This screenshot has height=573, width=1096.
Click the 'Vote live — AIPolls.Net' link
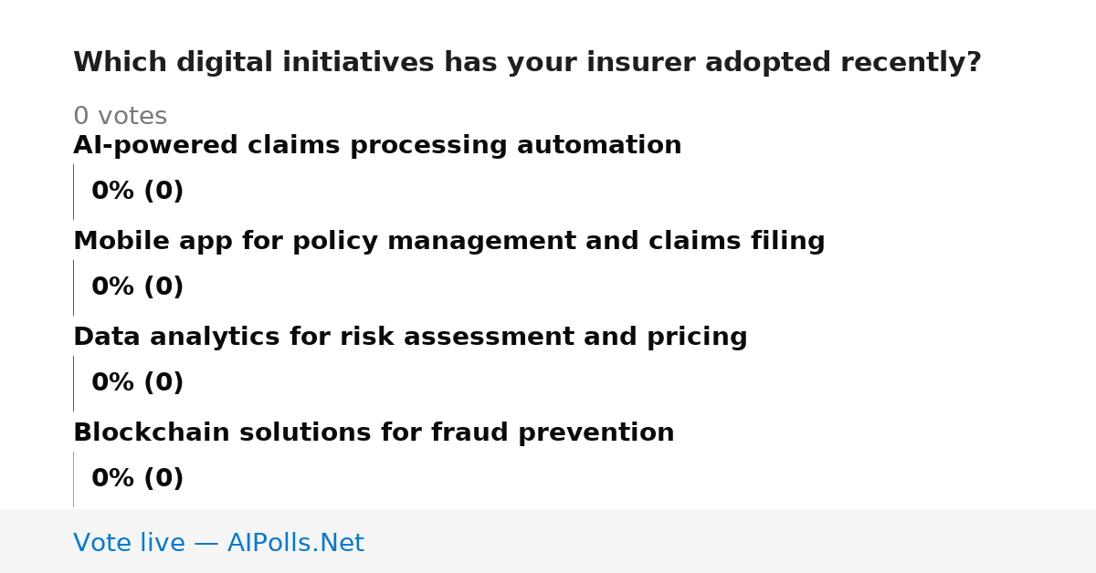(x=218, y=543)
